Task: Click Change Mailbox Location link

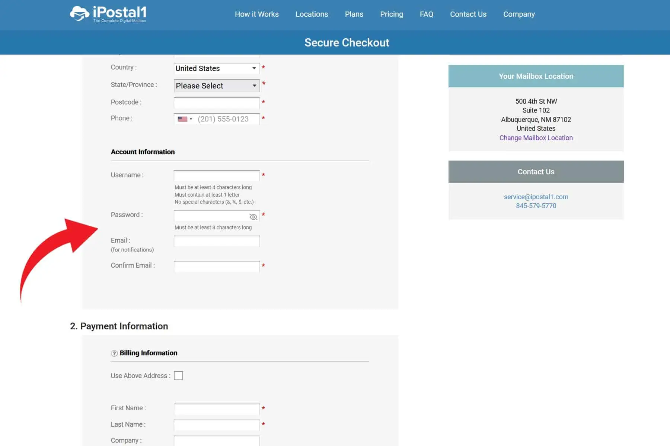Action: click(x=536, y=138)
